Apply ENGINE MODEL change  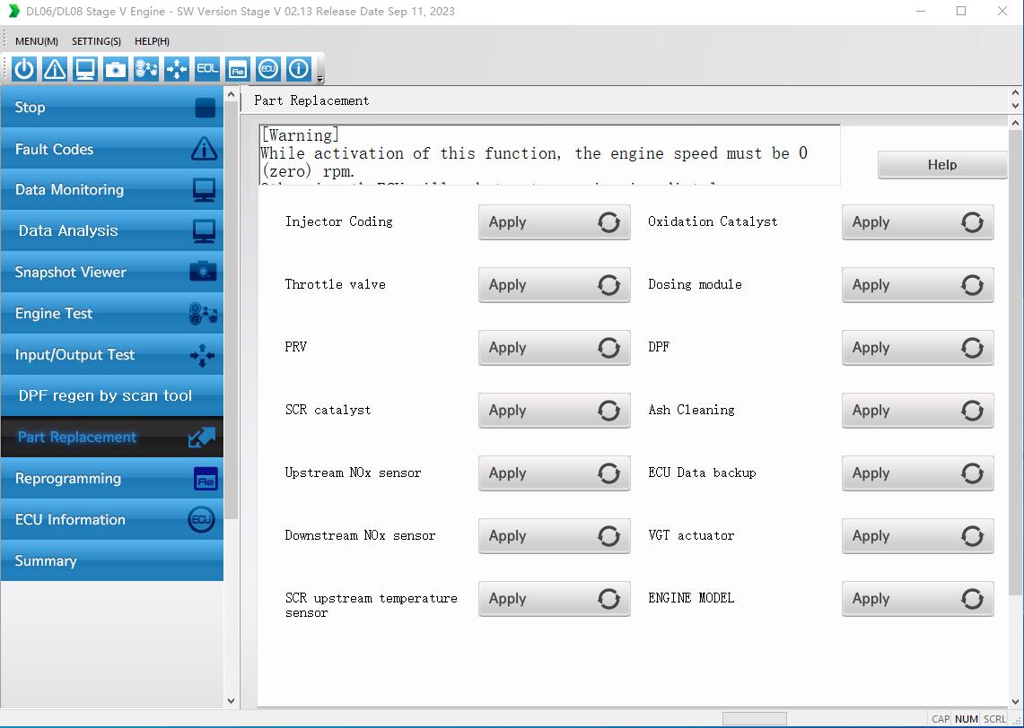tap(917, 599)
